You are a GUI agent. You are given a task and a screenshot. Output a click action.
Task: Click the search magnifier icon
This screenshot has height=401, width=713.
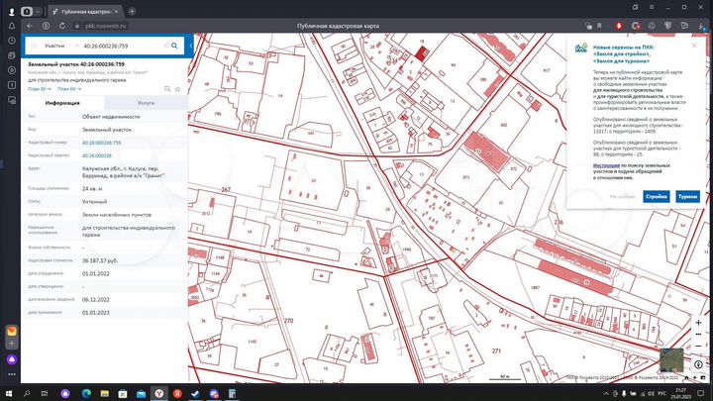tap(174, 46)
